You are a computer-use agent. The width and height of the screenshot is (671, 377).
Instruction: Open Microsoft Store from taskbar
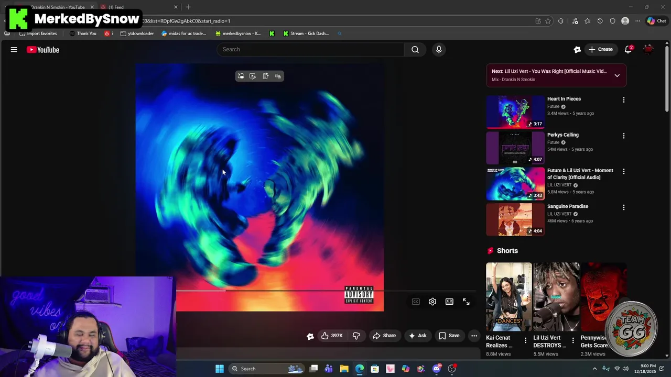[x=375, y=369]
